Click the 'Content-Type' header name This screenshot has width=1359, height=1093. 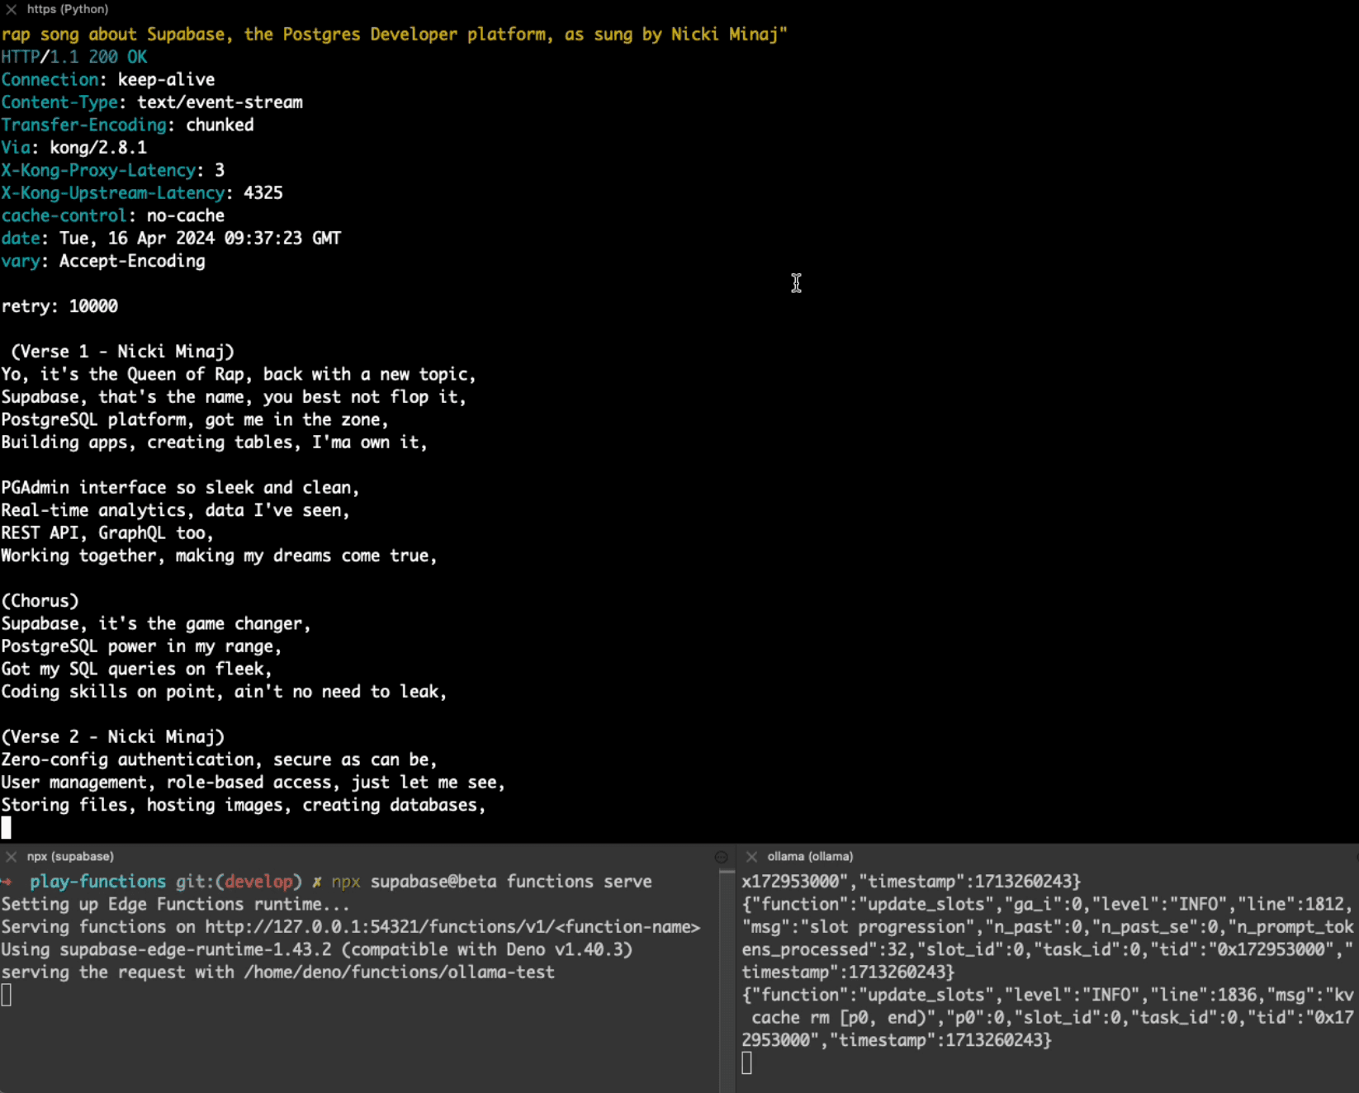[59, 102]
